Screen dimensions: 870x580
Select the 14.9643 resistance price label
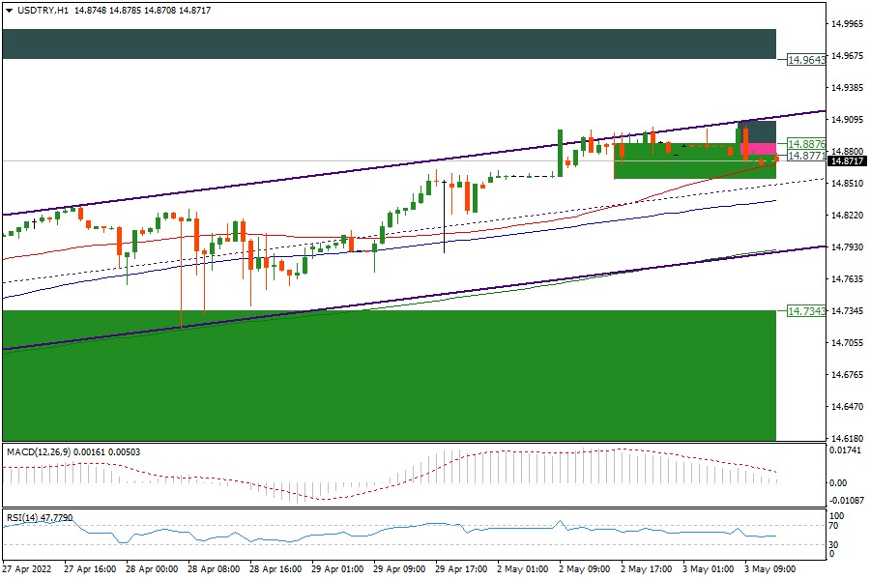pos(806,59)
